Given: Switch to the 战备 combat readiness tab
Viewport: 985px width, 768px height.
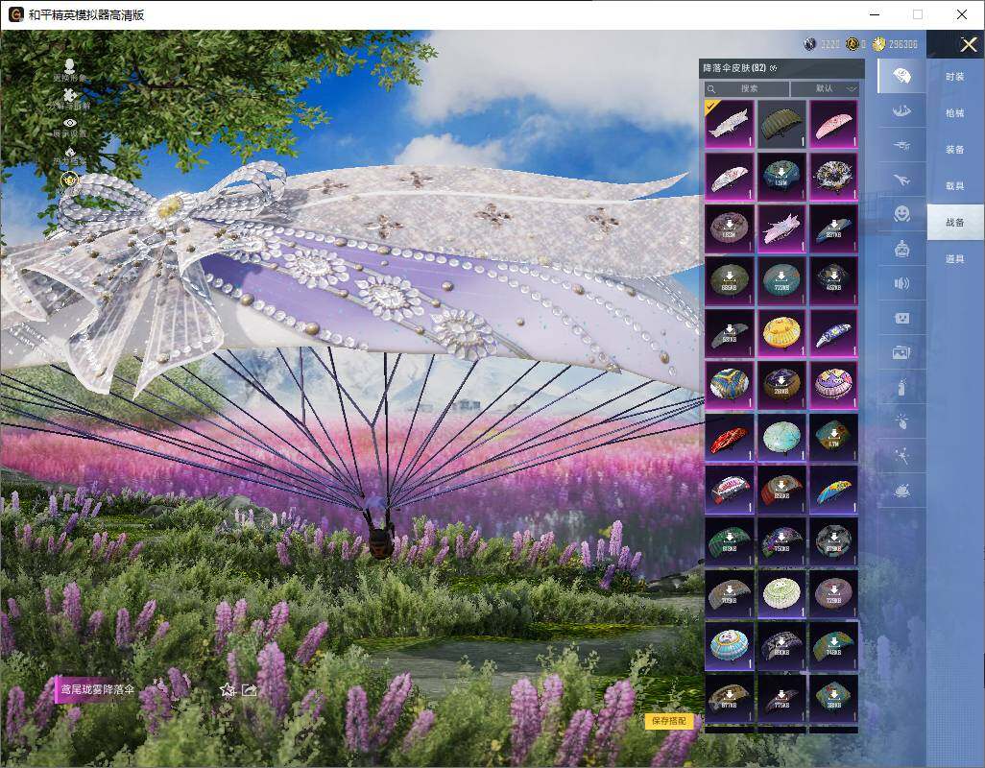Looking at the screenshot, I should point(955,223).
